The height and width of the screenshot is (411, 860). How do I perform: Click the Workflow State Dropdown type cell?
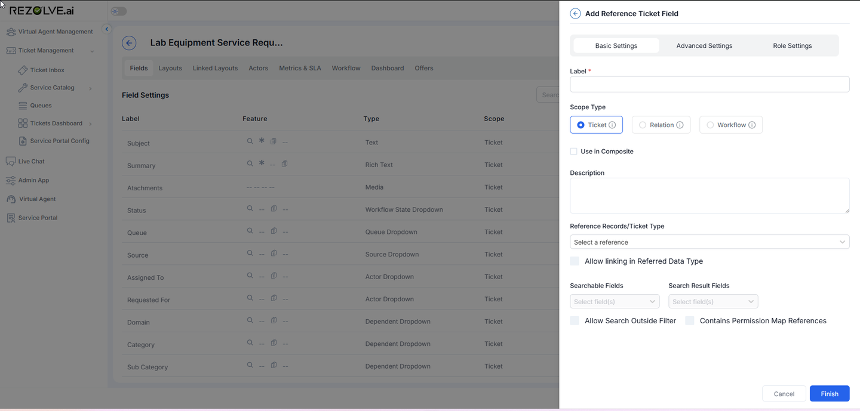[404, 209]
